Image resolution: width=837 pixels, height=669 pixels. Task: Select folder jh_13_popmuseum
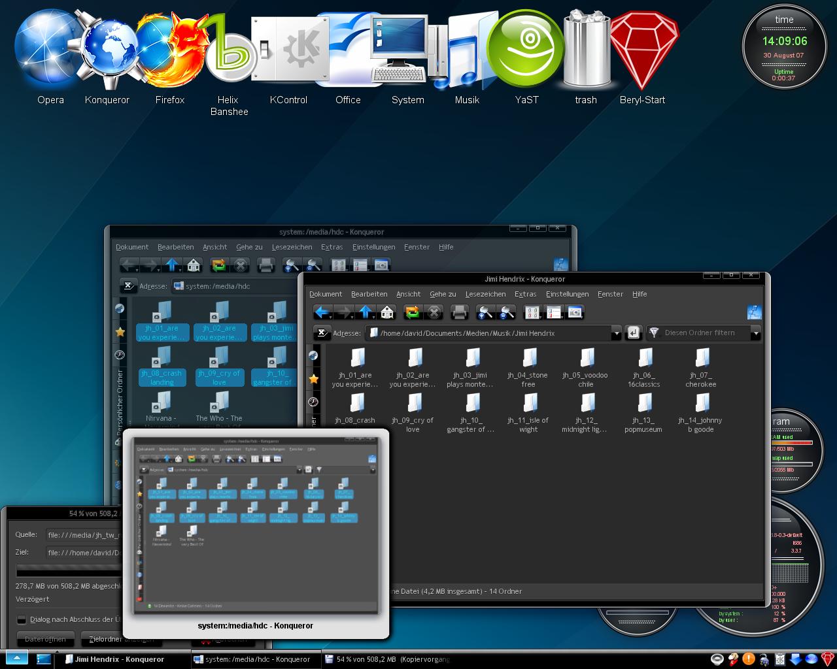coord(643,413)
